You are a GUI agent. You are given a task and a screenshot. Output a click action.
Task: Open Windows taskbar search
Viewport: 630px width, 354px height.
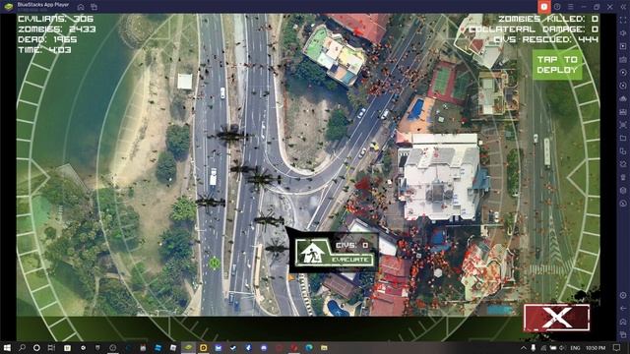[x=22, y=347]
